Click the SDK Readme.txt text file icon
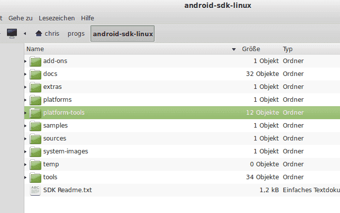 tap(35, 190)
